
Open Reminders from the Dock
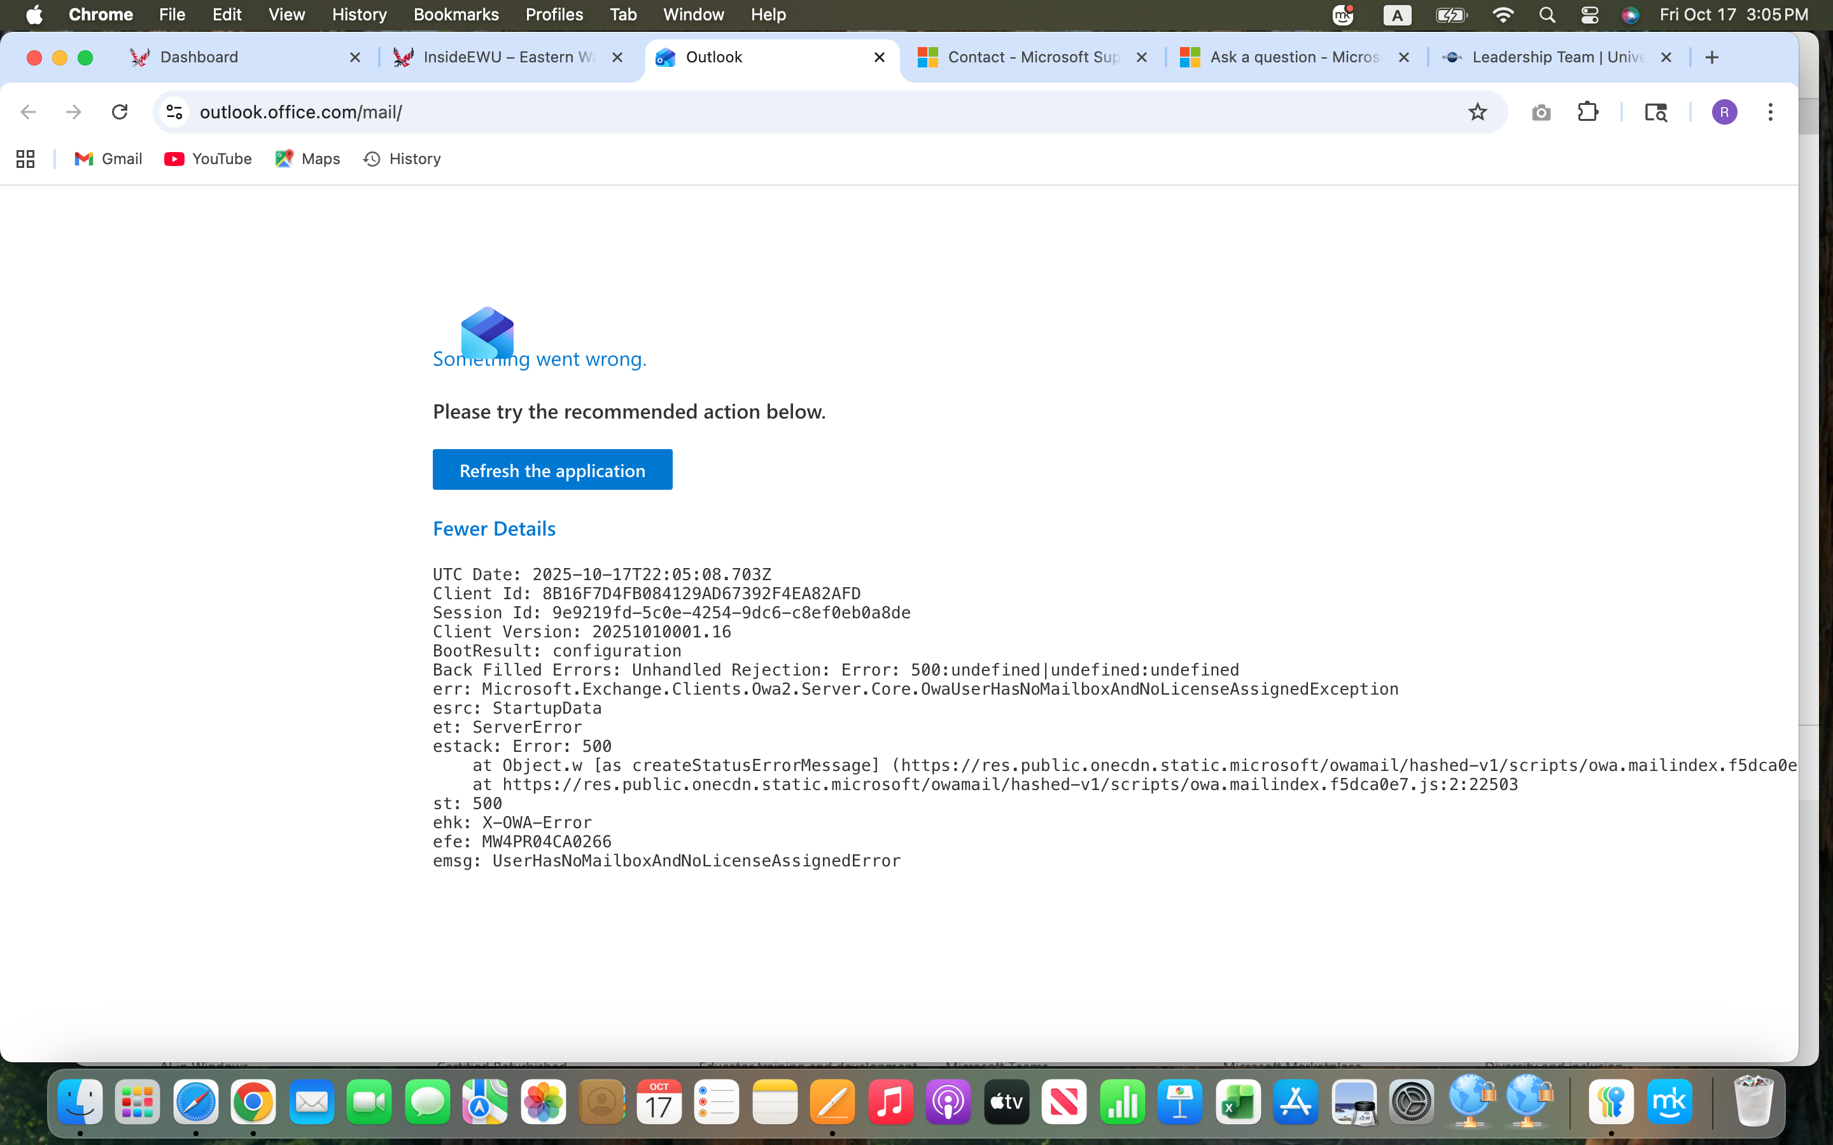pyautogui.click(x=717, y=1102)
